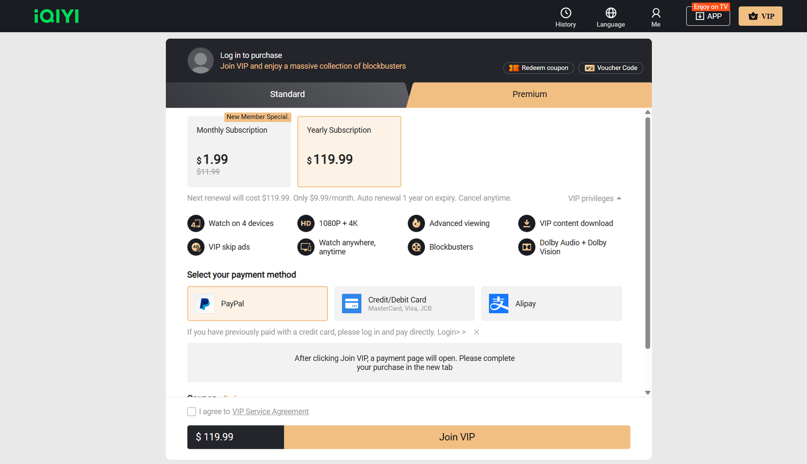The image size is (807, 464).
Task: Click the Login>> link
Action: [451, 332]
